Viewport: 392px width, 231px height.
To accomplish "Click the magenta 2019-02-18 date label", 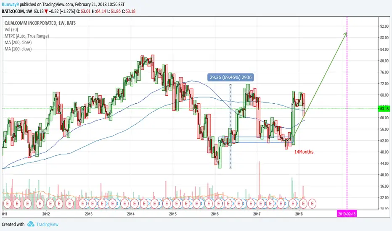I will [347, 214].
